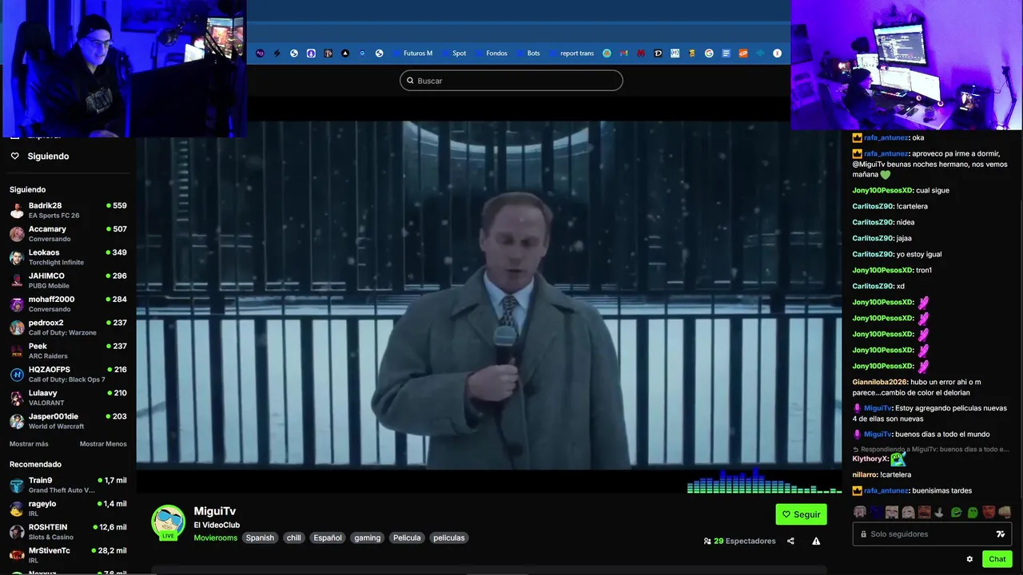This screenshot has width=1023, height=575.
Task: Select the peliculas tag
Action: tap(449, 538)
